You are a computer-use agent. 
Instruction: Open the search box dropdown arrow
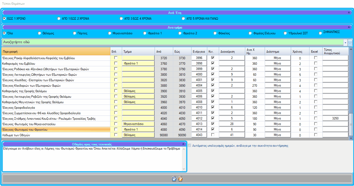[x=345, y=43]
